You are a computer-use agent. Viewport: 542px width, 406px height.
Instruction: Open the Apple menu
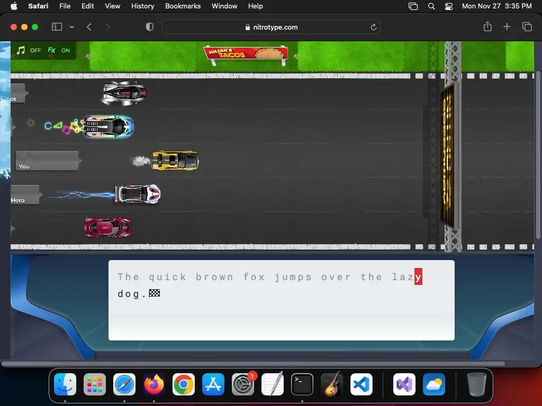coord(14,6)
